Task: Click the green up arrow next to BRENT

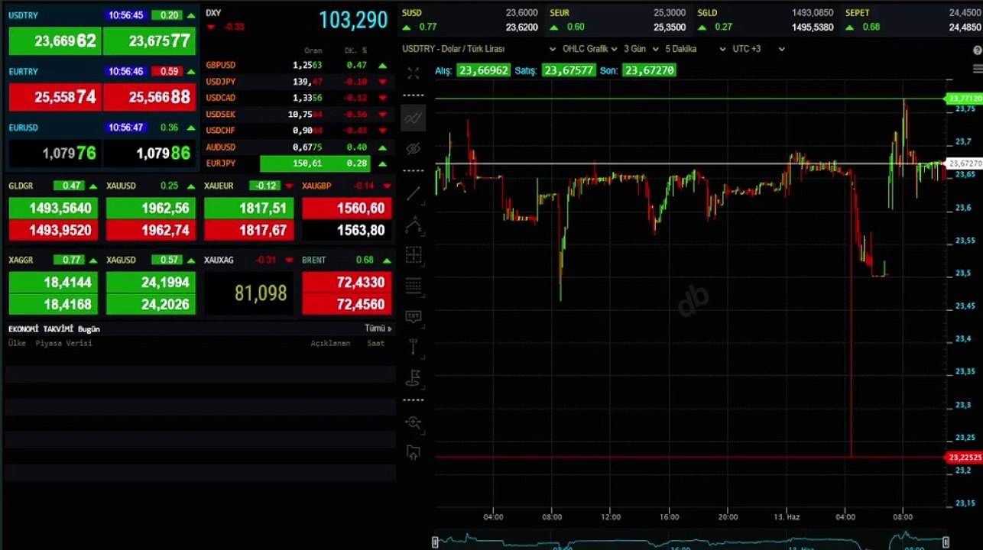Action: point(387,260)
